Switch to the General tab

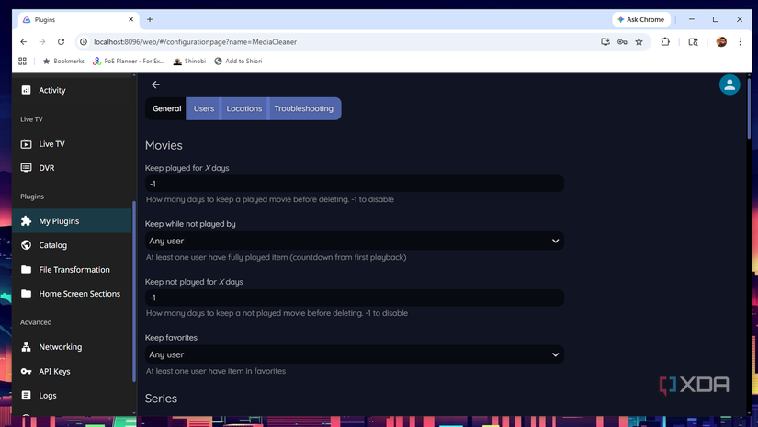pyautogui.click(x=166, y=108)
